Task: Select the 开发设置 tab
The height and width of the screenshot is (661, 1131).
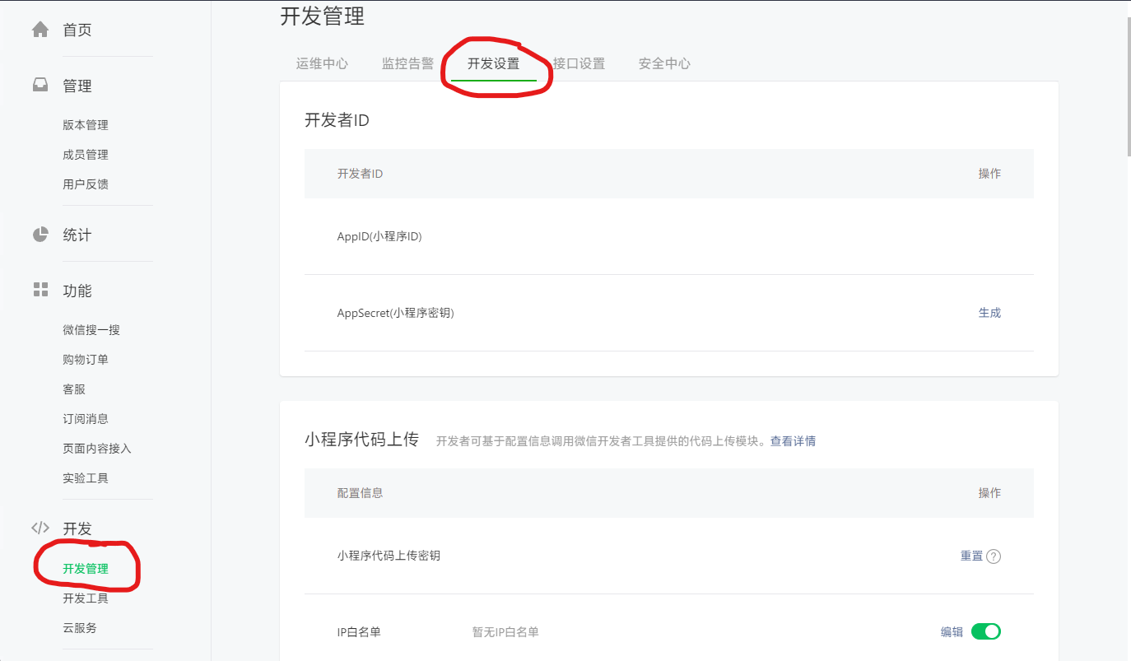Action: click(493, 63)
